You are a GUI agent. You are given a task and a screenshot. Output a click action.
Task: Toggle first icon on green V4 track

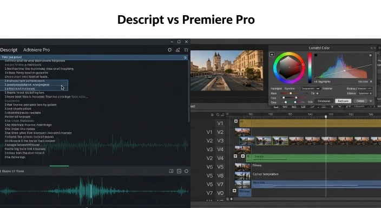pyautogui.click(x=235, y=156)
